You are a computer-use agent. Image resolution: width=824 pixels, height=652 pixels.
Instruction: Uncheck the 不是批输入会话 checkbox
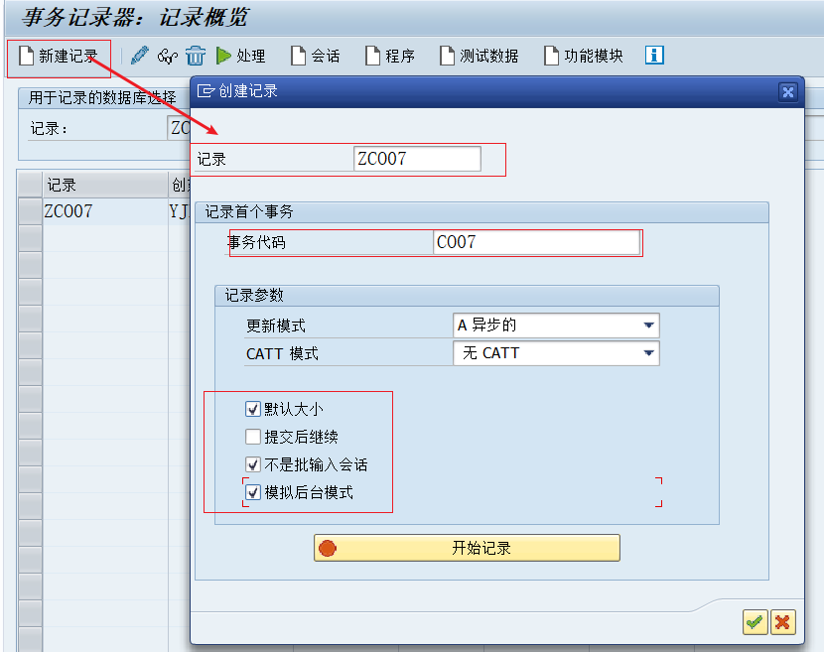click(253, 464)
